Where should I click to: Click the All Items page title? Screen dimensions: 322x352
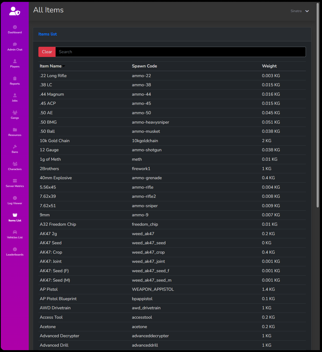pyautogui.click(x=48, y=10)
